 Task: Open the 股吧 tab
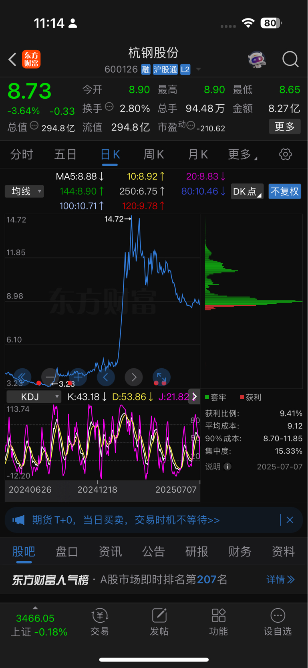click(x=24, y=551)
